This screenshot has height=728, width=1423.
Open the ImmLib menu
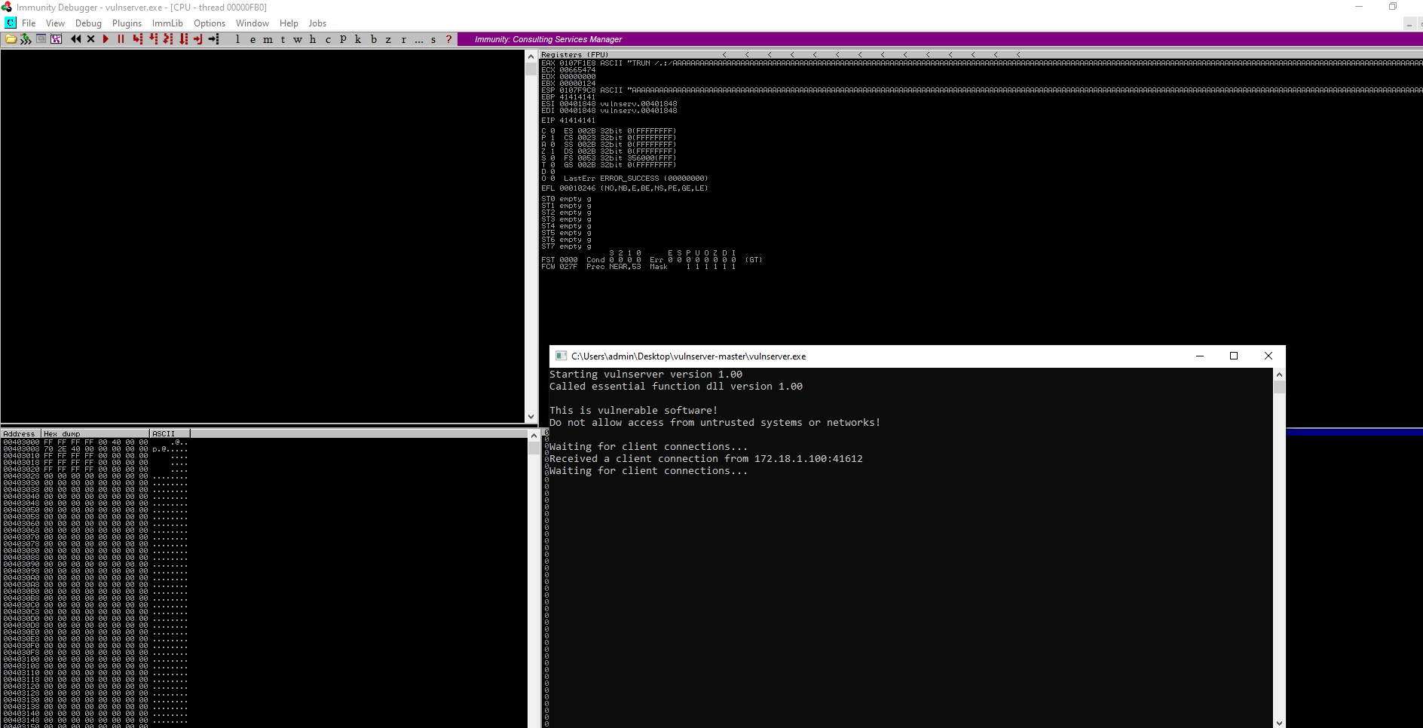pyautogui.click(x=167, y=23)
